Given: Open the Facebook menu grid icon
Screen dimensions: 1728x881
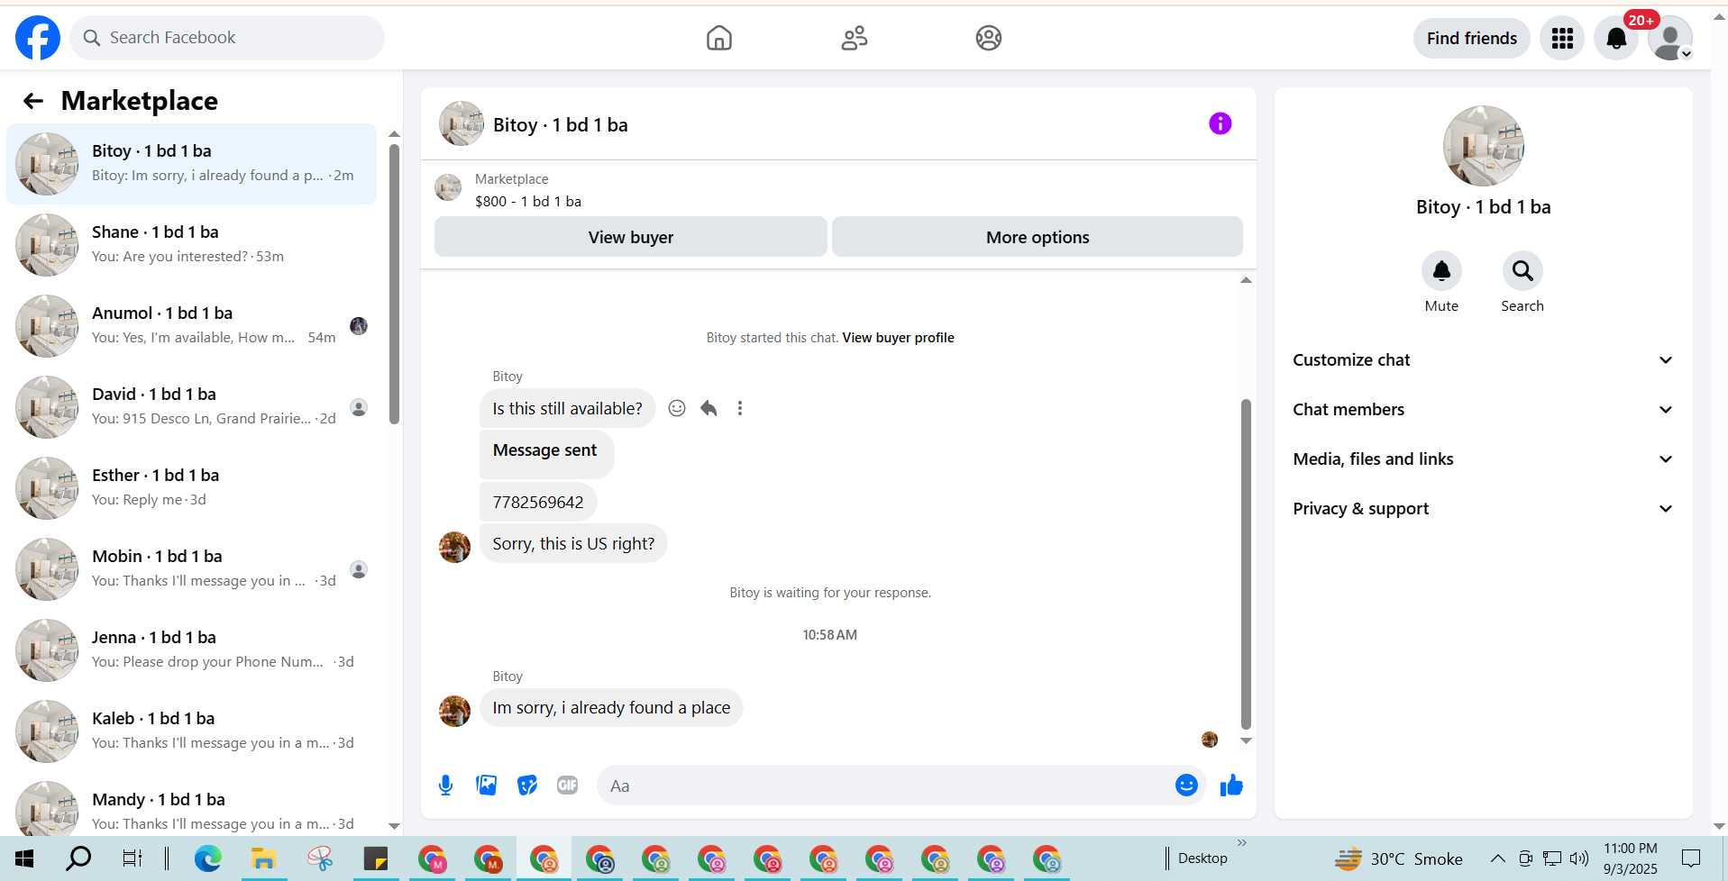Looking at the screenshot, I should [1562, 38].
